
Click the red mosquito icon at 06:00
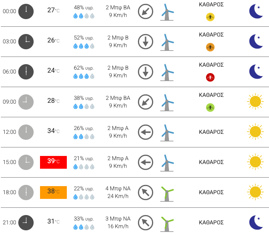[210, 77]
